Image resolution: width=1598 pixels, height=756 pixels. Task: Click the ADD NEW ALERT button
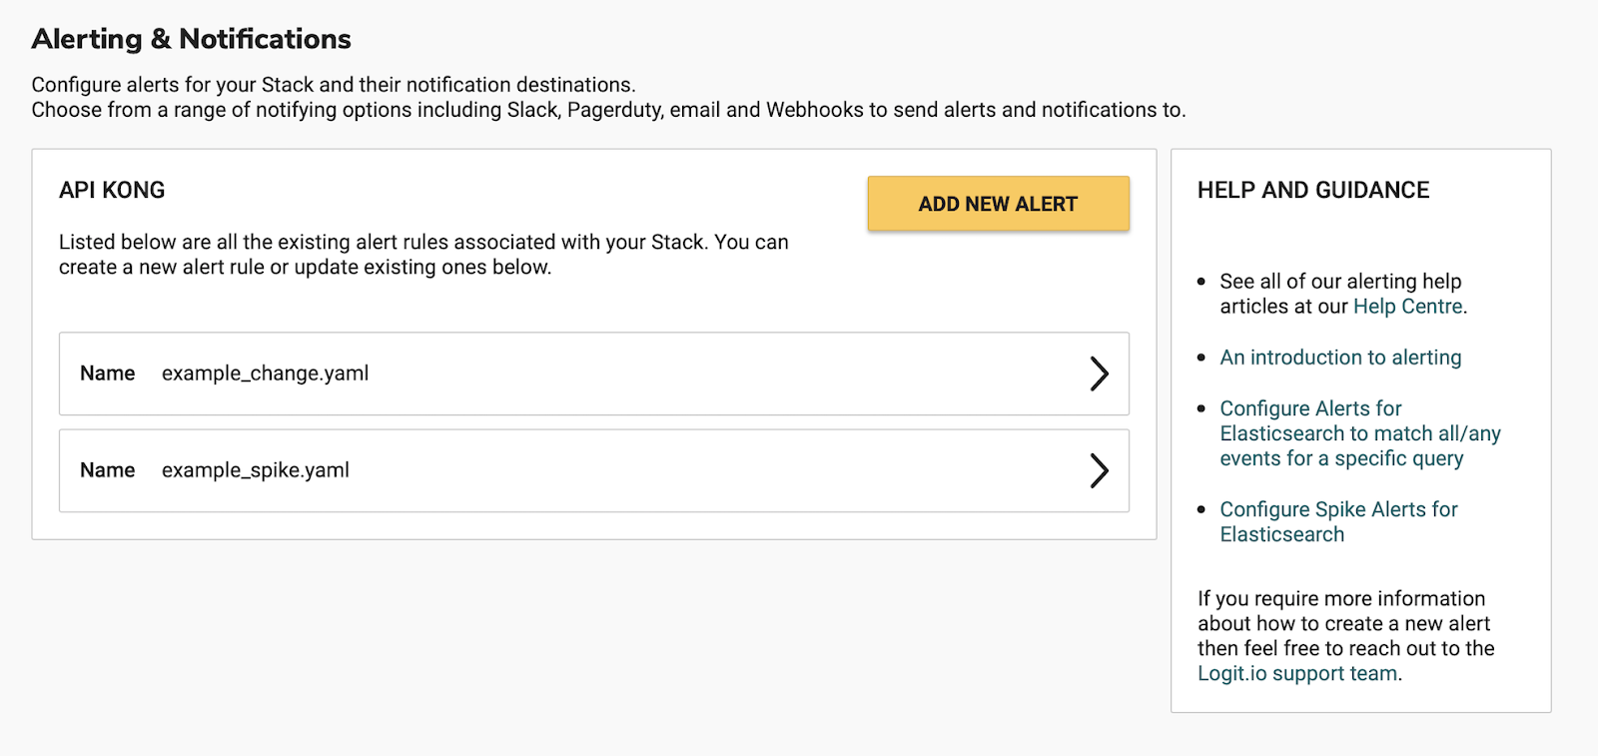[998, 204]
